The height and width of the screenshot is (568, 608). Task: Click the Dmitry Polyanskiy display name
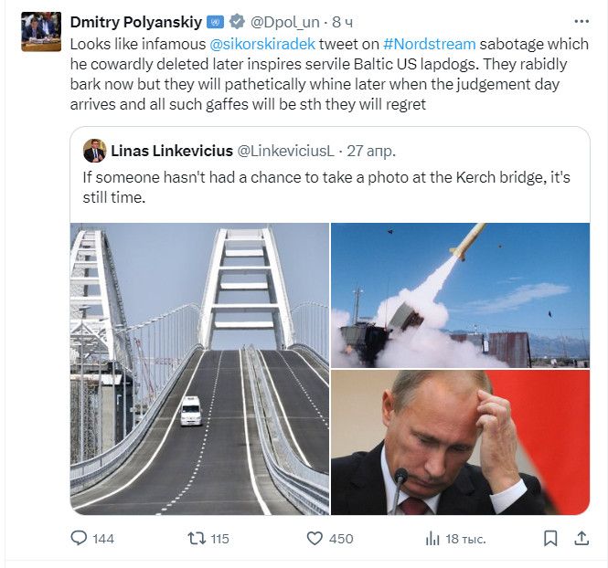pyautogui.click(x=136, y=21)
